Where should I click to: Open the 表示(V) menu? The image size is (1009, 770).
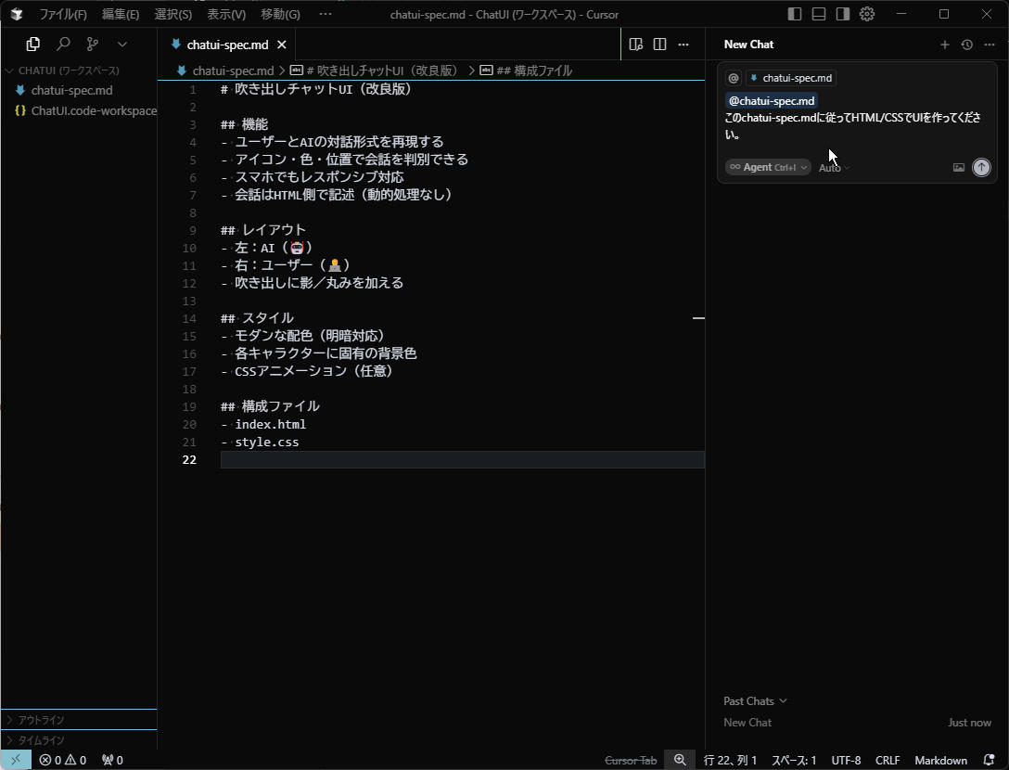[x=226, y=15]
